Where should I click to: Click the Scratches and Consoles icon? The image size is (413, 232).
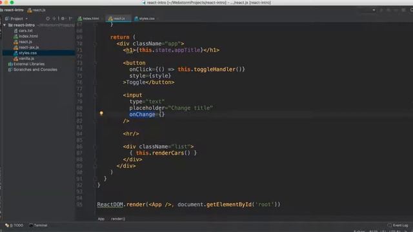coord(10,70)
